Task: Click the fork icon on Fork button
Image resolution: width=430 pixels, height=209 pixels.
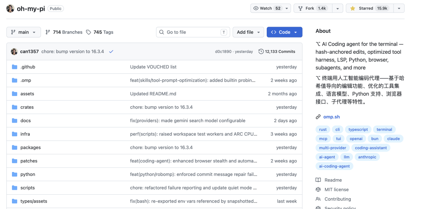Action: [x=300, y=8]
